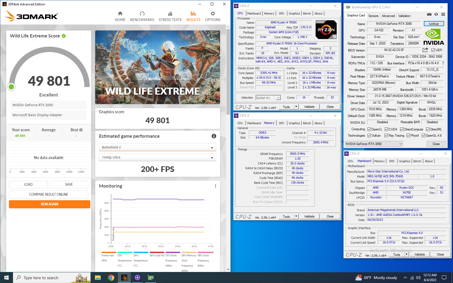Open the volume control in system tray
Viewport: 453px width, 283px height.
418,278
